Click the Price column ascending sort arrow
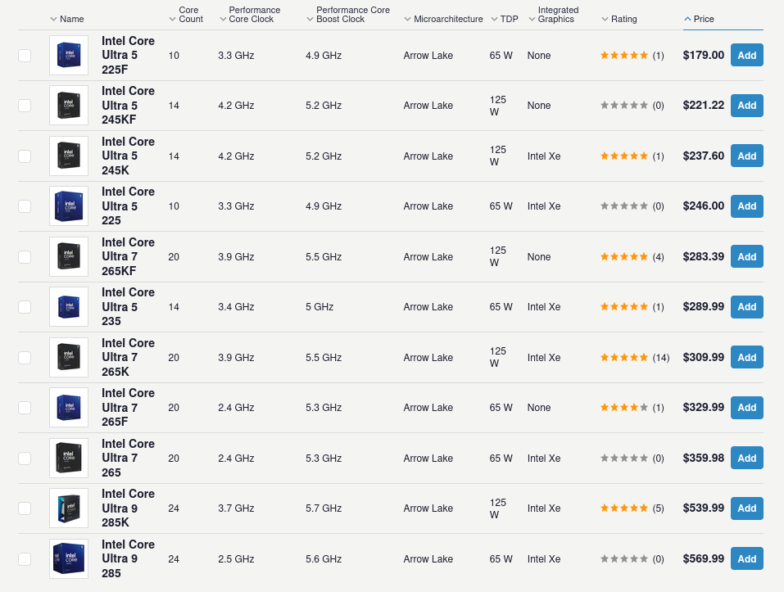The width and height of the screenshot is (784, 592). tap(687, 19)
